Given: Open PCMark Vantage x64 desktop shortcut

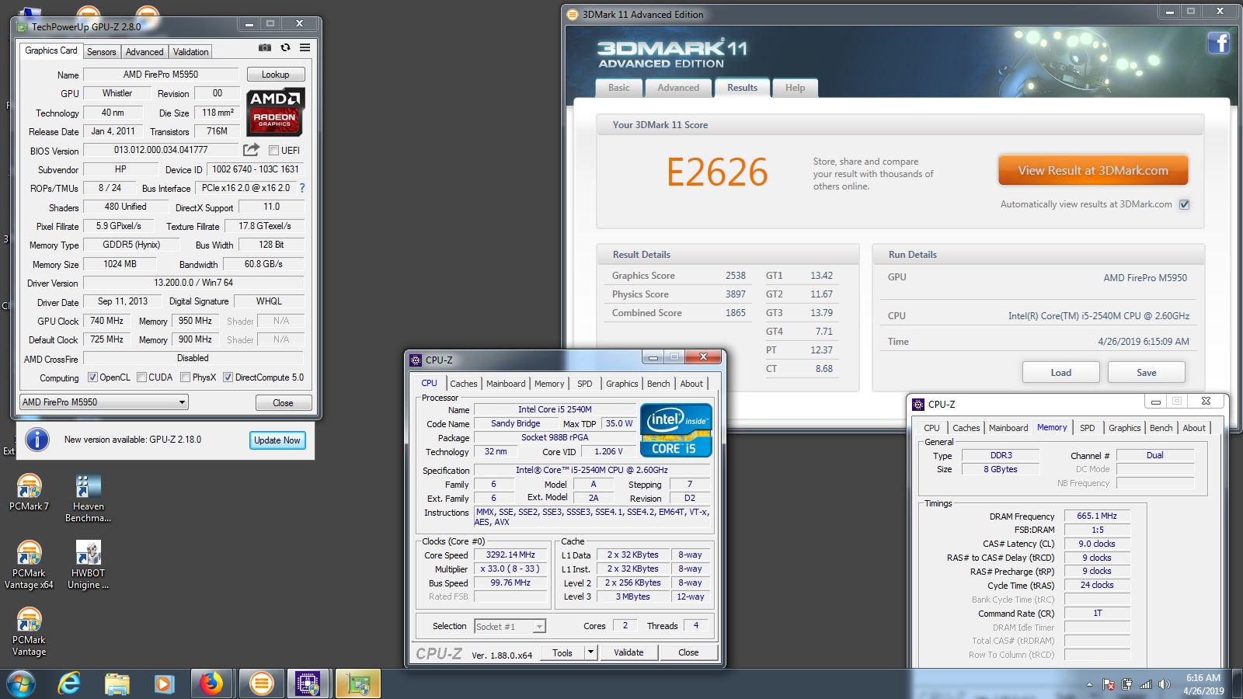Looking at the screenshot, I should click(x=29, y=565).
